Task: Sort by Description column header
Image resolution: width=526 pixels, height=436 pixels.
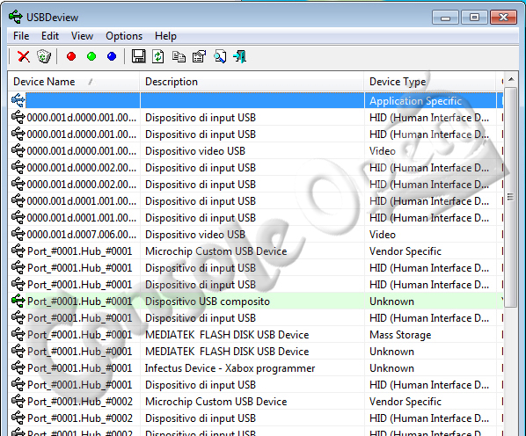Action: (x=252, y=82)
